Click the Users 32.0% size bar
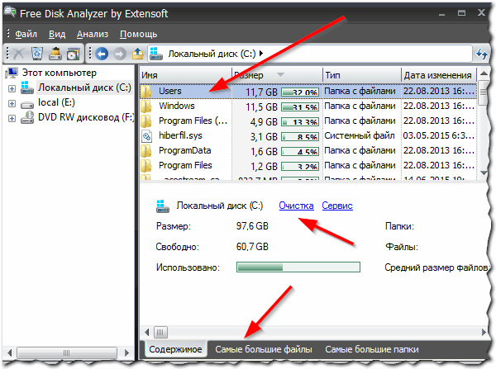The width and height of the screenshot is (496, 369). 300,92
